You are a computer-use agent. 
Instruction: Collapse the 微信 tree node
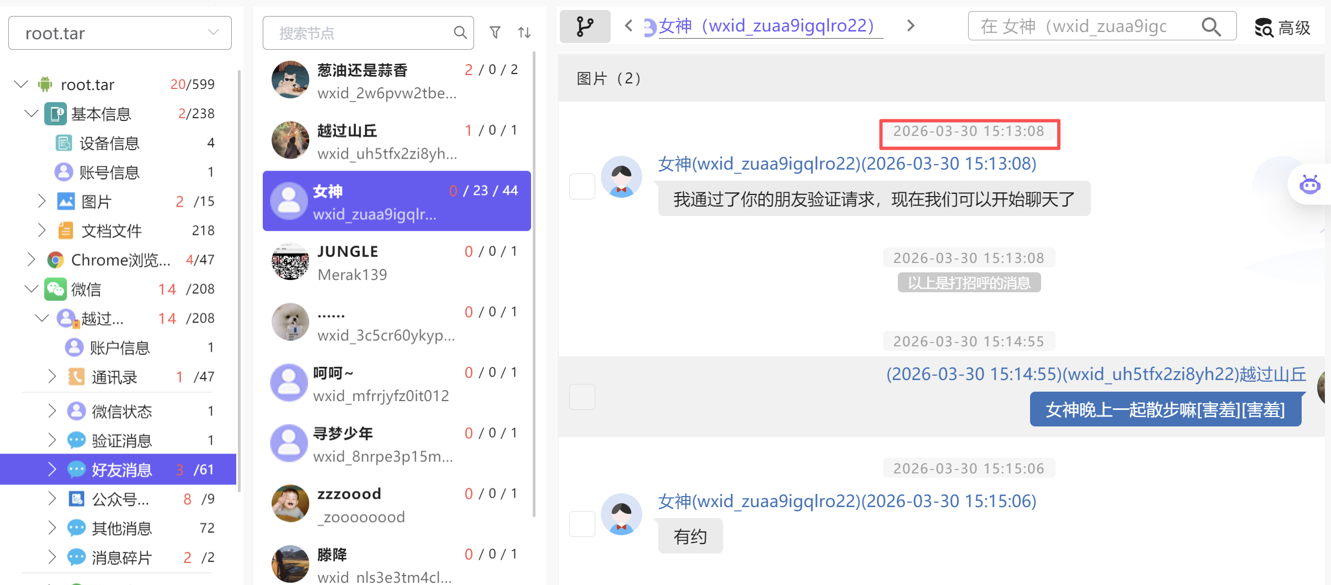click(x=32, y=289)
